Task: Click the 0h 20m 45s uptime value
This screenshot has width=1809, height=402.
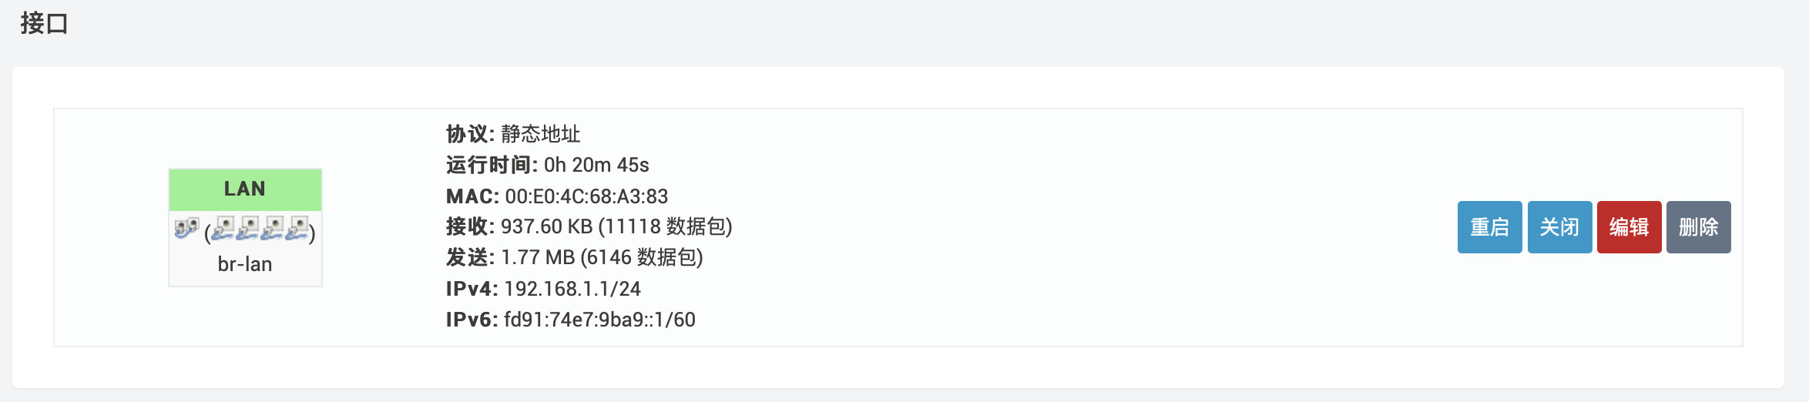Action: 596,165
